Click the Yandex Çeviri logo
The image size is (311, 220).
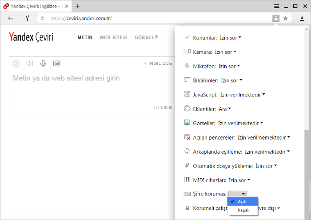coord(31,37)
